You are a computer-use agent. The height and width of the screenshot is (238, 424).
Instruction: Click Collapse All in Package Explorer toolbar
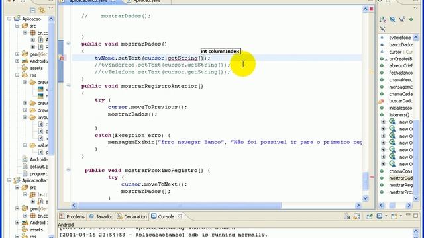tap(32, 11)
